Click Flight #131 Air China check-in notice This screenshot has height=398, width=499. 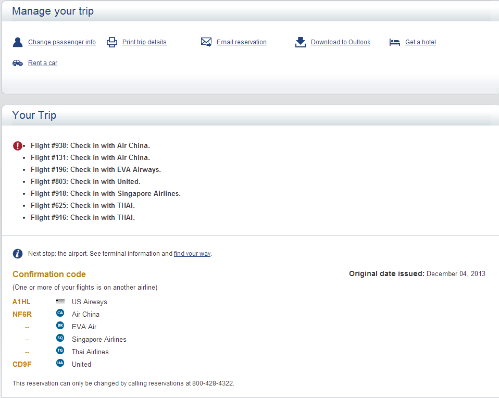click(90, 158)
